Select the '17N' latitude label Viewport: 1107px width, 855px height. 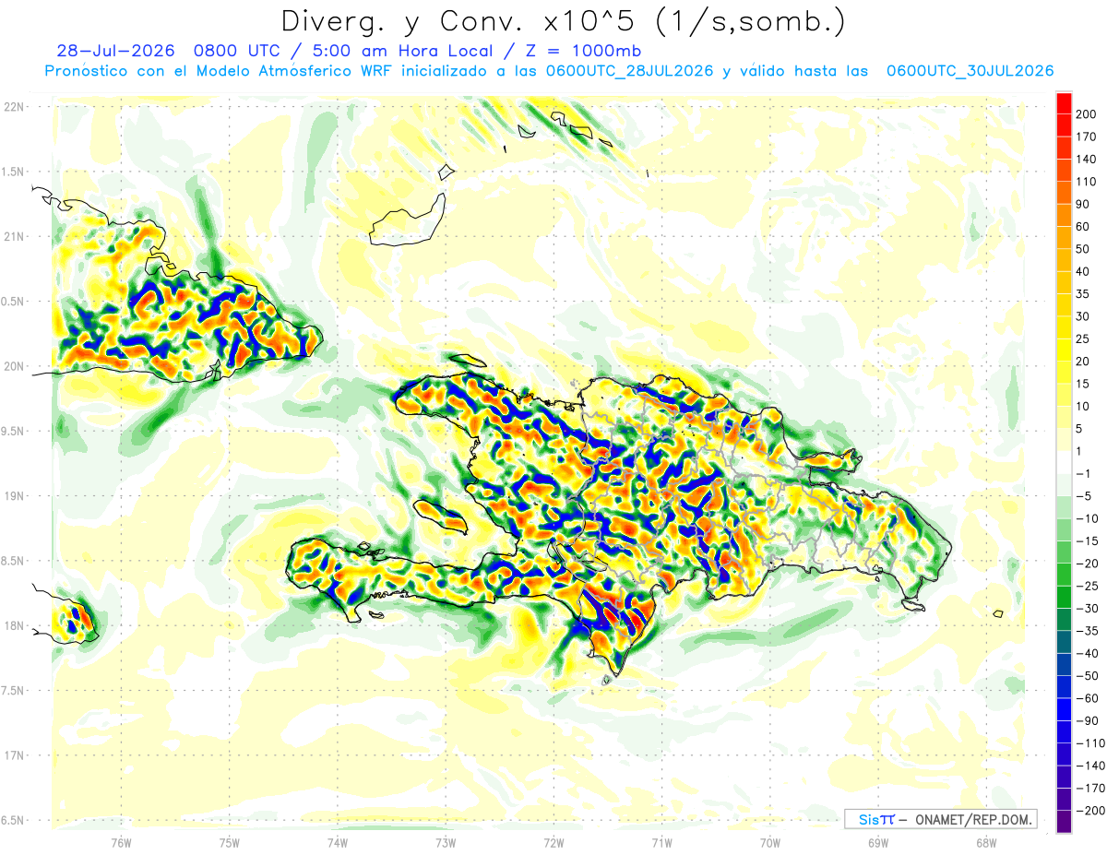coord(15,755)
